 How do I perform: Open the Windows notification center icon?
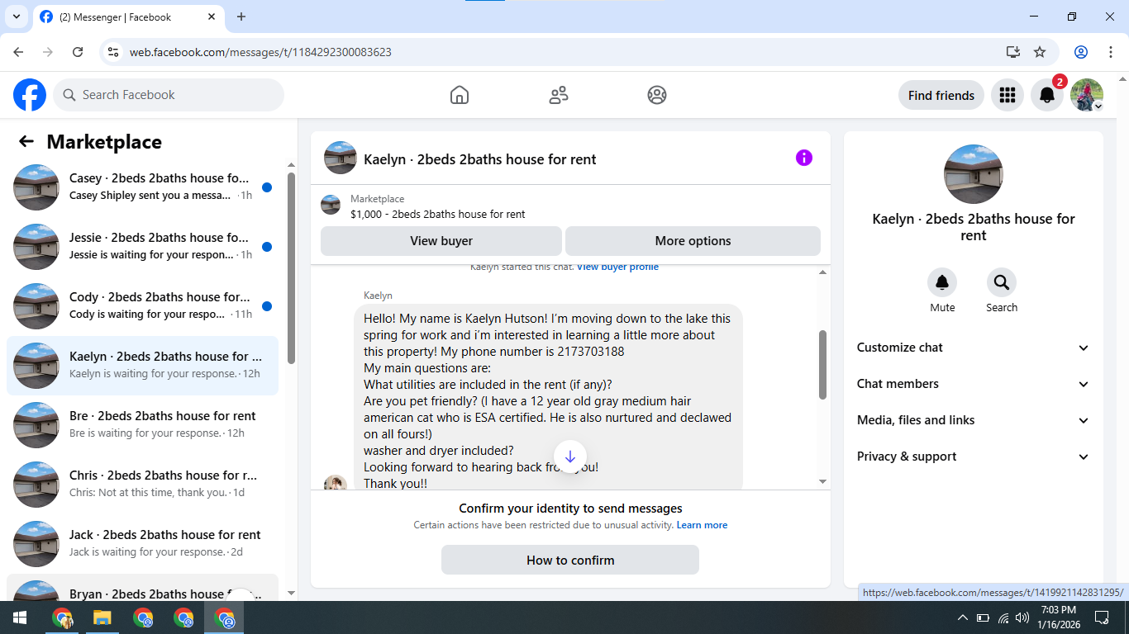coord(1101,617)
